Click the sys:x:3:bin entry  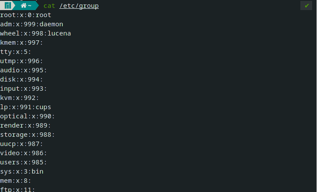click(22, 171)
